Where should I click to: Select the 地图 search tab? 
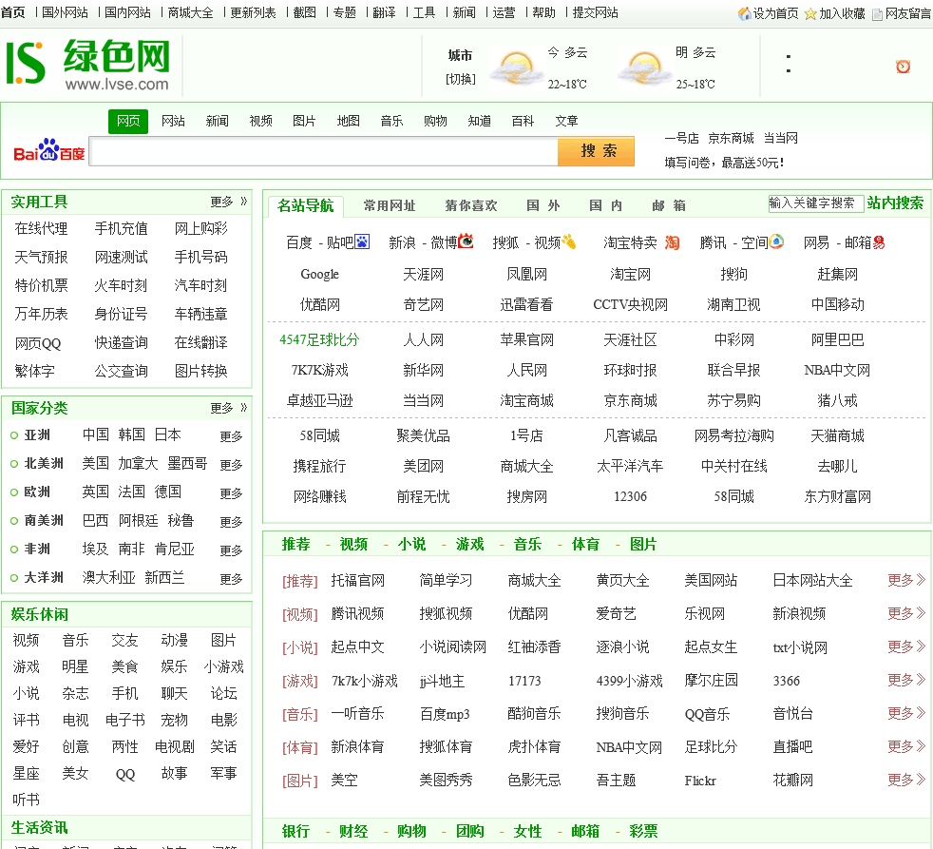click(348, 122)
